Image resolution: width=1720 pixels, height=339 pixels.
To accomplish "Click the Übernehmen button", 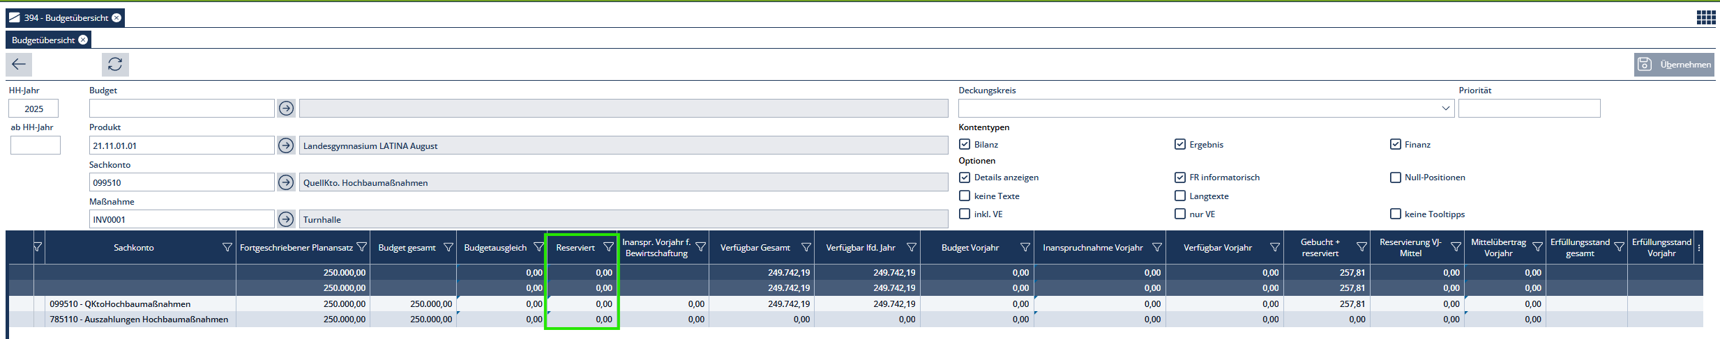I will coord(1674,65).
